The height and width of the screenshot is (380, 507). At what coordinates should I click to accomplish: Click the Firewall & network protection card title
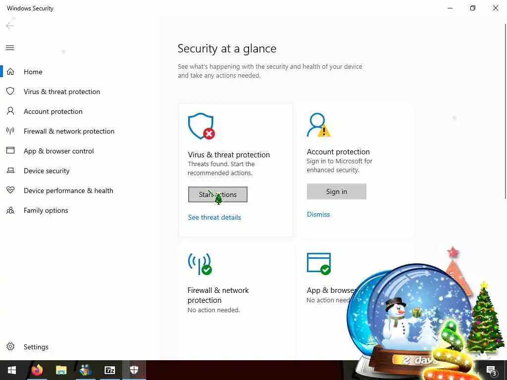click(218, 295)
